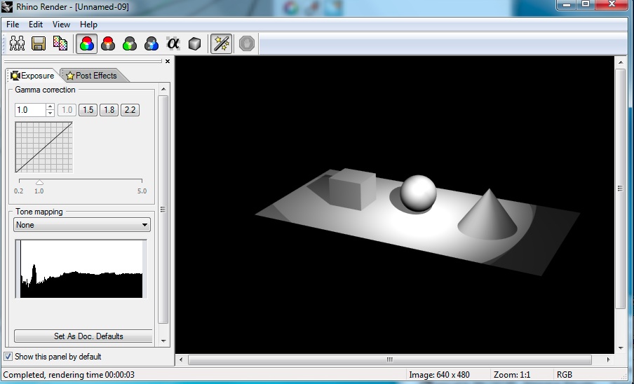Open the Help menu

point(88,25)
